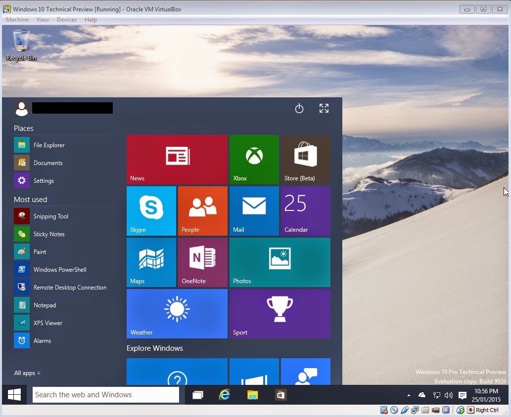Screen dimensions: 511x417
Task: Show hidden system tray icons
Action: pos(409,395)
